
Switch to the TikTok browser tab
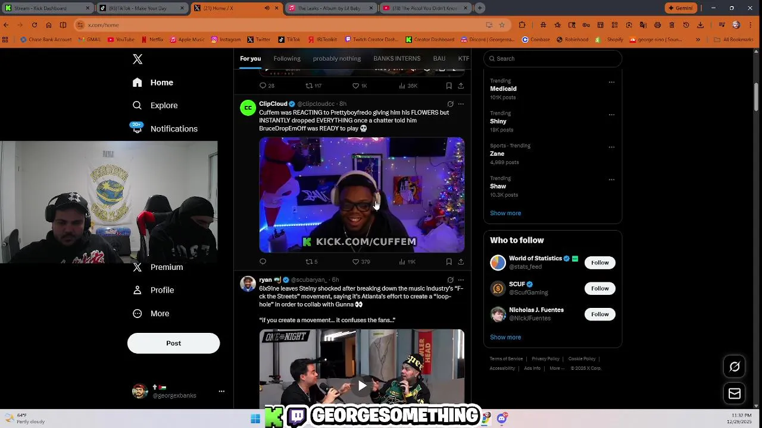[141, 8]
